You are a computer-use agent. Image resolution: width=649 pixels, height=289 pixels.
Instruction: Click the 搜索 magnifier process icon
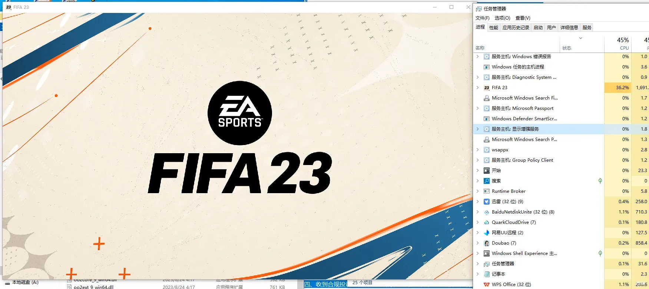(x=487, y=181)
